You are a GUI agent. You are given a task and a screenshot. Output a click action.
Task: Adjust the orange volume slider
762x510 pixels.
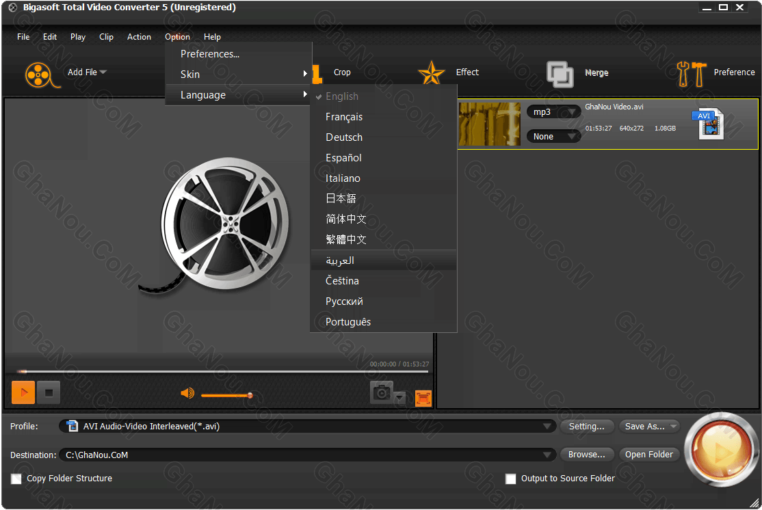point(227,395)
